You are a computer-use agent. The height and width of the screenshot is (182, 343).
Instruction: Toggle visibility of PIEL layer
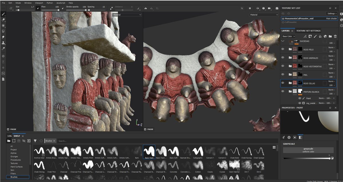[x=283, y=75]
